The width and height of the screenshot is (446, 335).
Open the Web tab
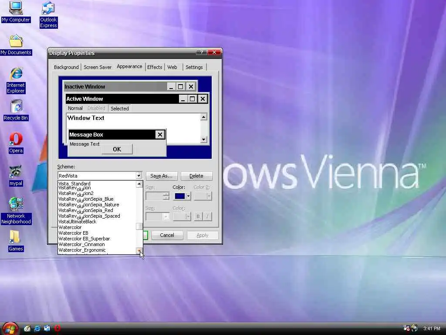click(172, 67)
